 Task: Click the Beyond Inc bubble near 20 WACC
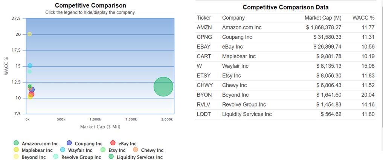pyautogui.click(x=29, y=34)
